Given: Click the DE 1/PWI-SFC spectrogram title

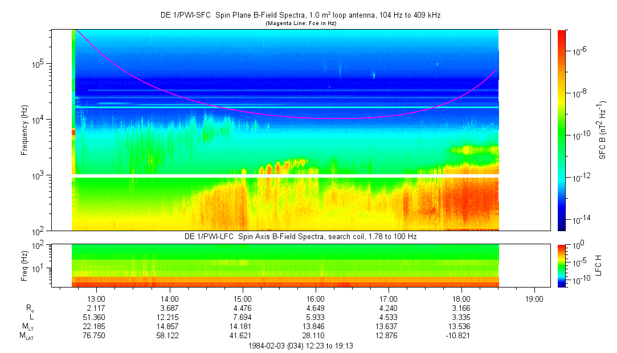Looking at the screenshot, I should point(300,15).
